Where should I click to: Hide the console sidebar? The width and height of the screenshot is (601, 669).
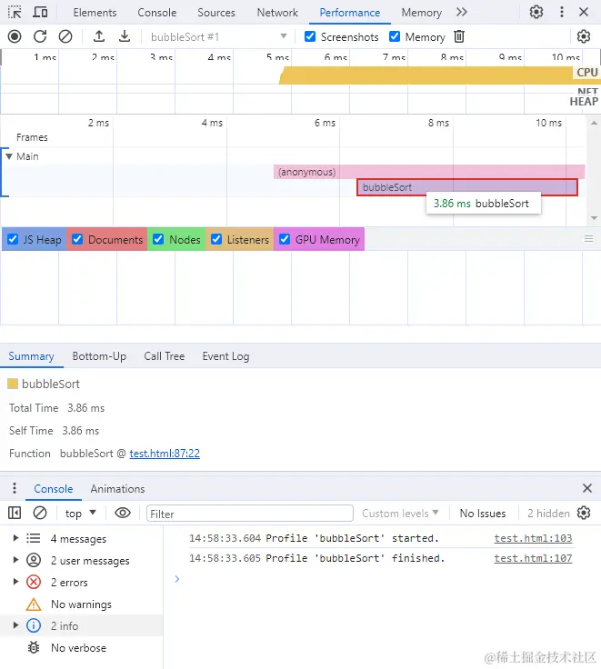point(15,513)
